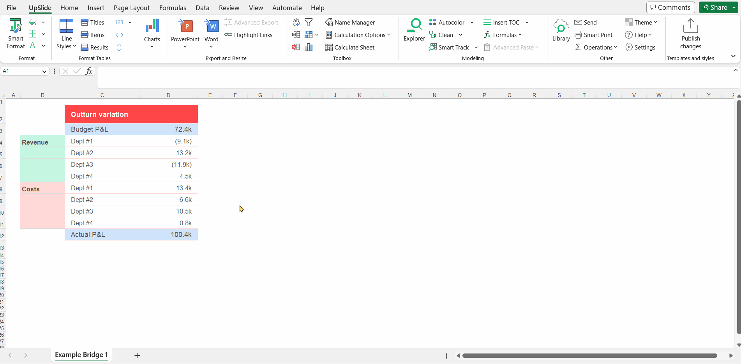
Task: Click the Calculate Sheet button
Action: click(x=349, y=48)
